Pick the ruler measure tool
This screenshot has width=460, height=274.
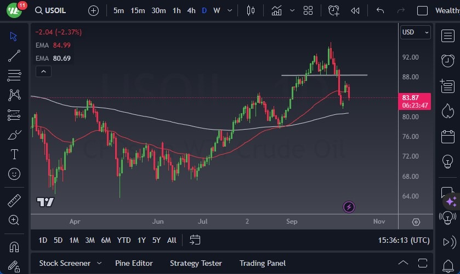(14, 201)
